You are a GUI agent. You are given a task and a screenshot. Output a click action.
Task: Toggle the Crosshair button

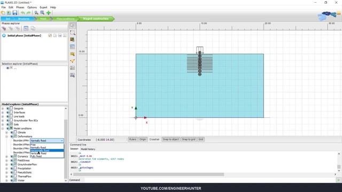pos(154,139)
